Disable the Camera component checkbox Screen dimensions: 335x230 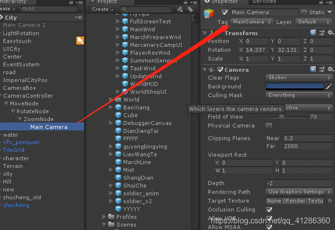point(220,69)
